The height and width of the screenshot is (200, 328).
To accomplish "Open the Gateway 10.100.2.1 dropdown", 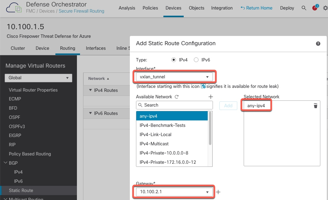I will point(174,192).
